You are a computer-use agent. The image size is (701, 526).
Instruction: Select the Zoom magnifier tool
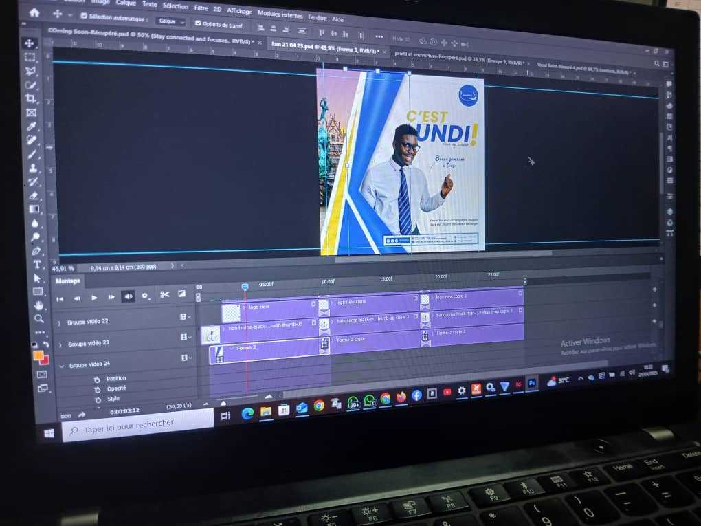coord(39,318)
